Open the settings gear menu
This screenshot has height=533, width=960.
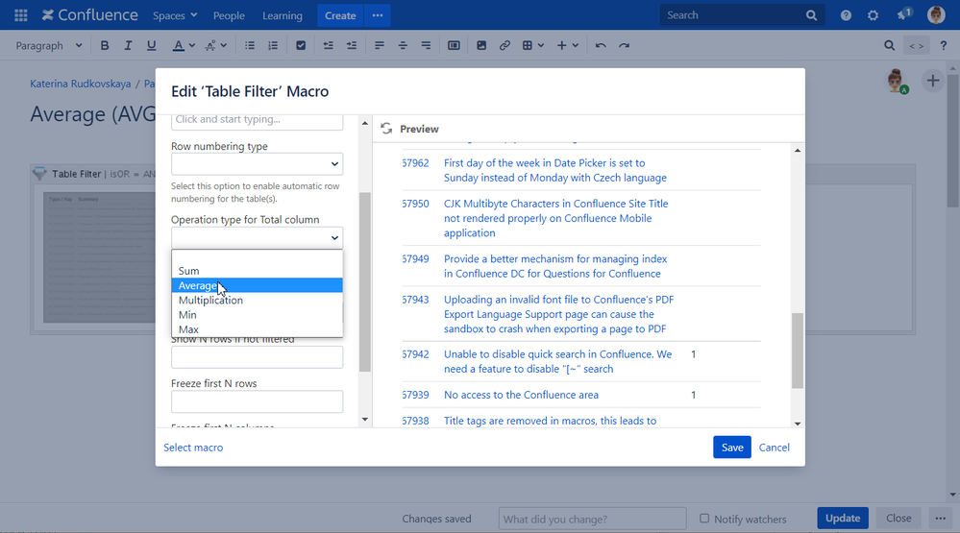pyautogui.click(x=874, y=15)
